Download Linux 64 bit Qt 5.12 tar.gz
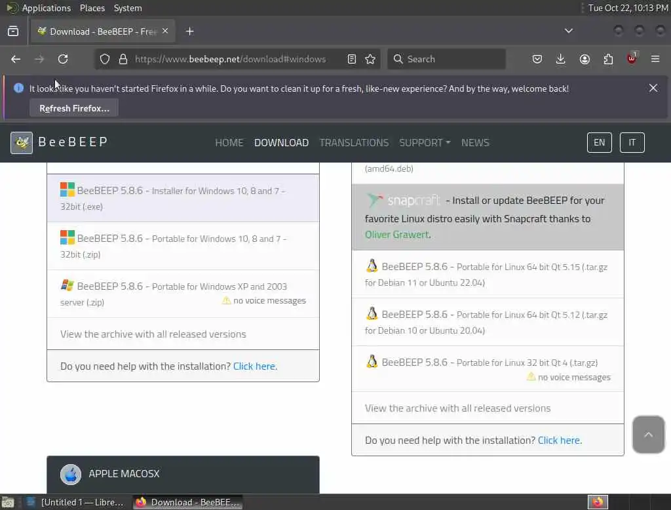 click(x=488, y=322)
